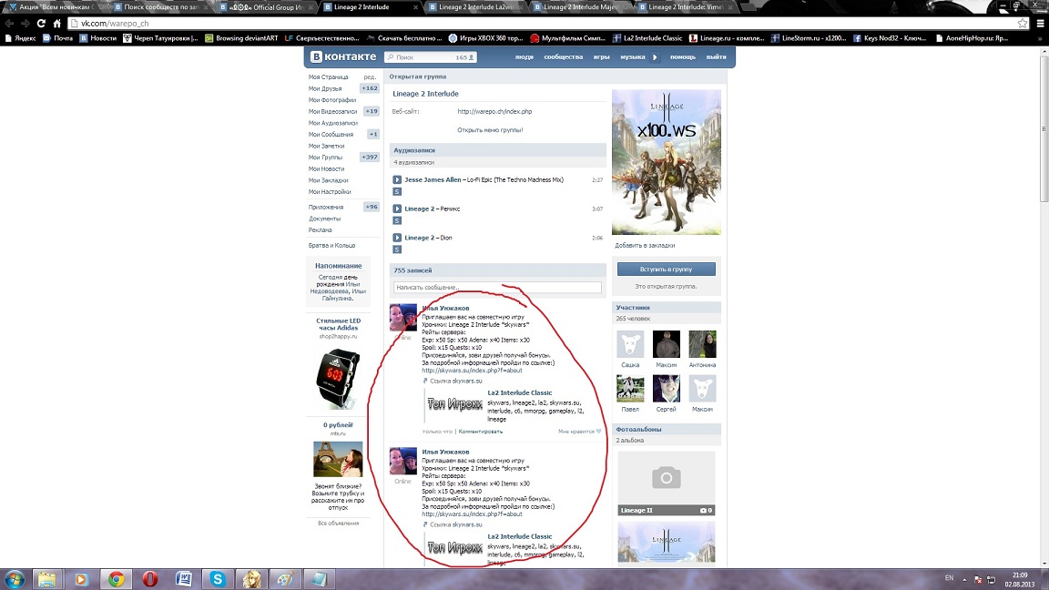Viewport: 1049px width, 590px height.
Task: Open Microsoft Word from the taskbar
Action: click(x=184, y=579)
